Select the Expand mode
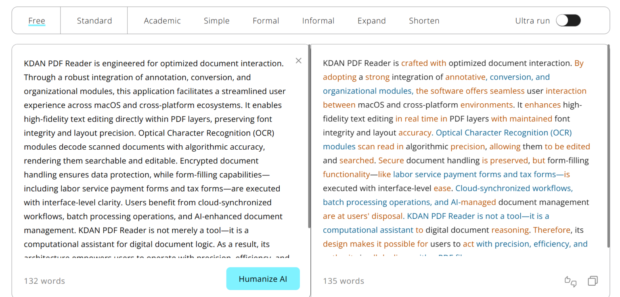This screenshot has width=620, height=297. pyautogui.click(x=371, y=21)
